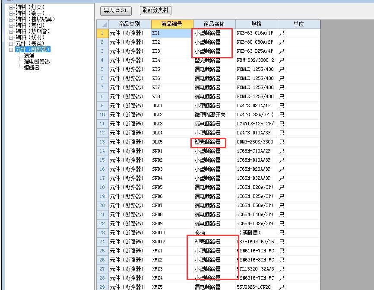
Task: Click the SND10 product code cell
Action: click(172, 233)
